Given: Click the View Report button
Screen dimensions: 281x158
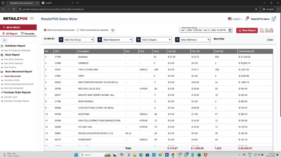Looking at the screenshot, I should tap(247, 31).
